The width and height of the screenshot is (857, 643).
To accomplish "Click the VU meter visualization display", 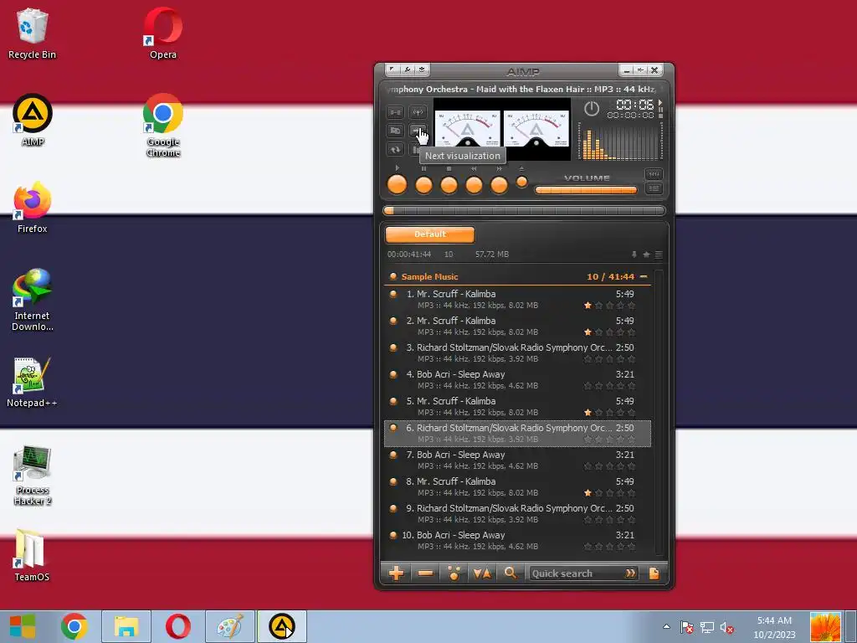I will (x=502, y=129).
